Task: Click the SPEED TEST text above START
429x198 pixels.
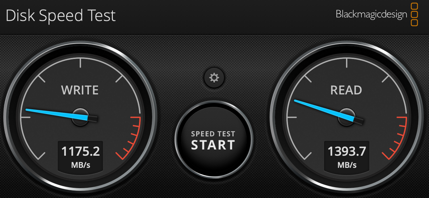Action: tap(213, 134)
